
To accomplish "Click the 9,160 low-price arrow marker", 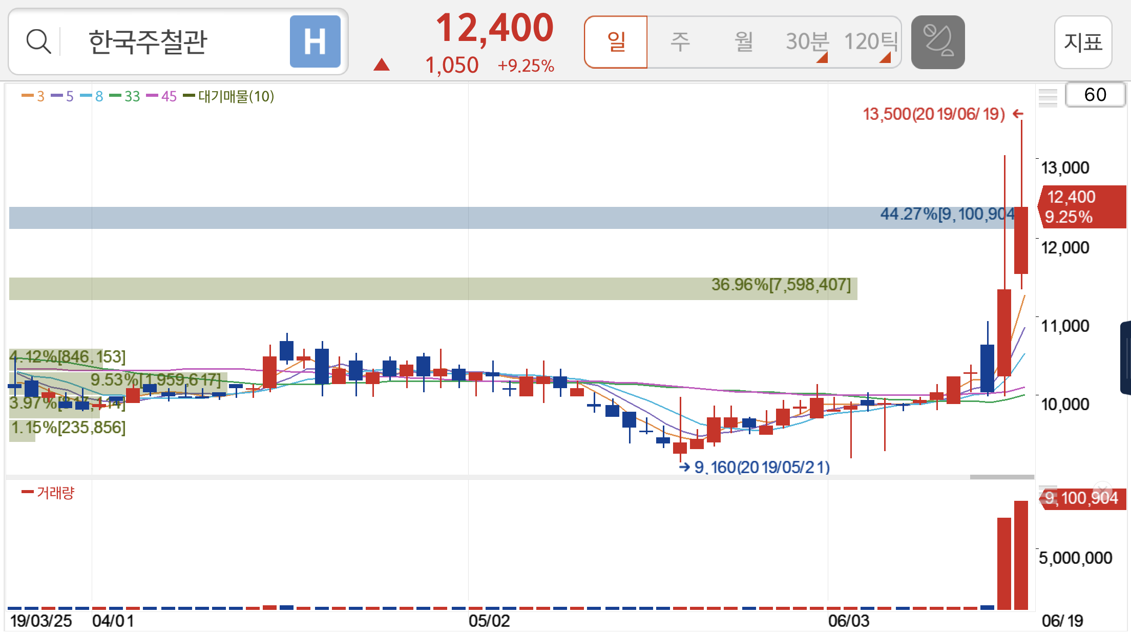I will point(684,467).
